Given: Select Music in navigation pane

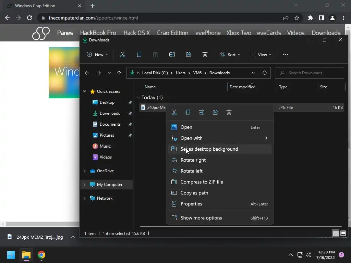Looking at the screenshot, I should tap(105, 146).
